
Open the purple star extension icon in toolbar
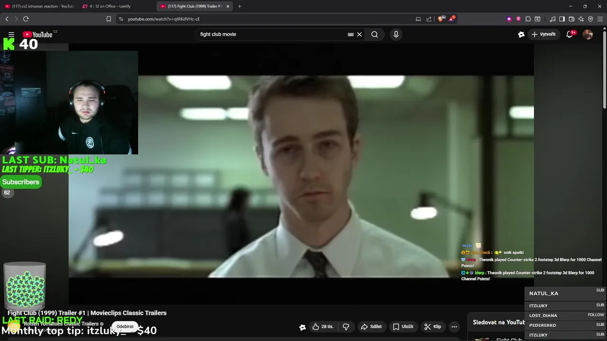pos(509,19)
